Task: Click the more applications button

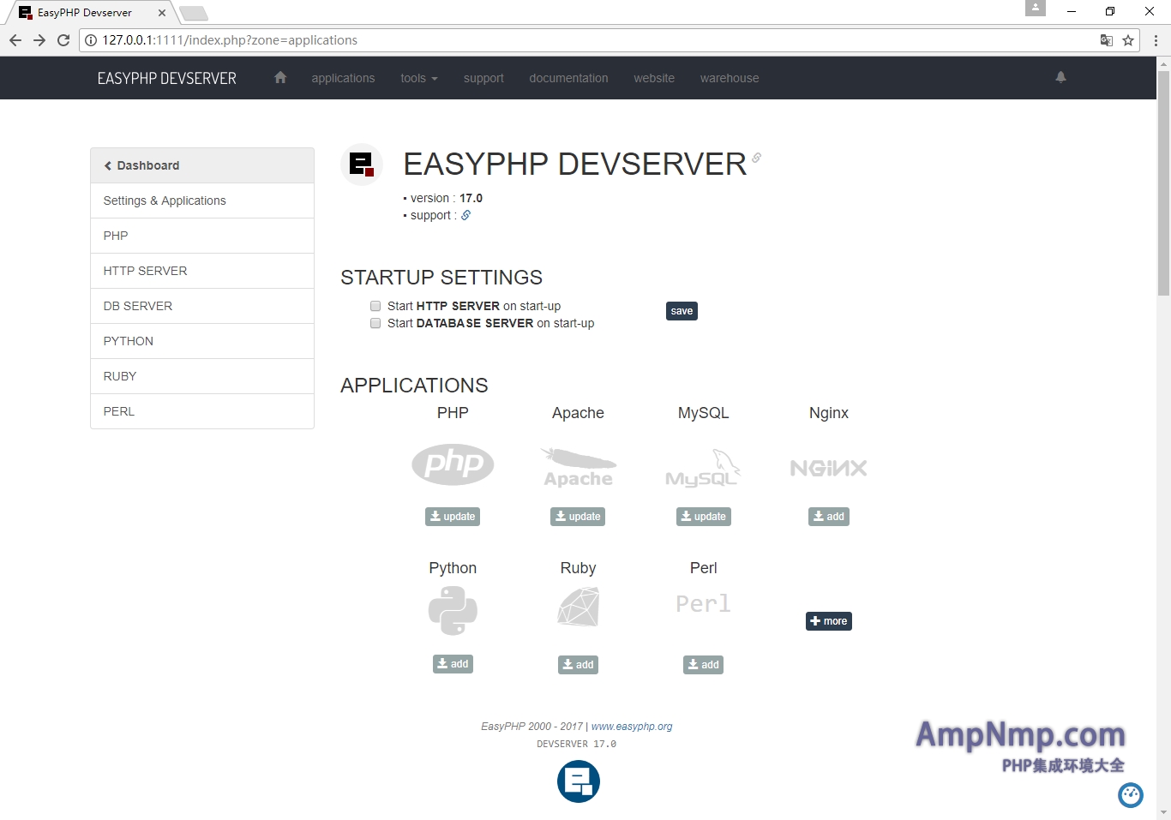Action: 829,621
